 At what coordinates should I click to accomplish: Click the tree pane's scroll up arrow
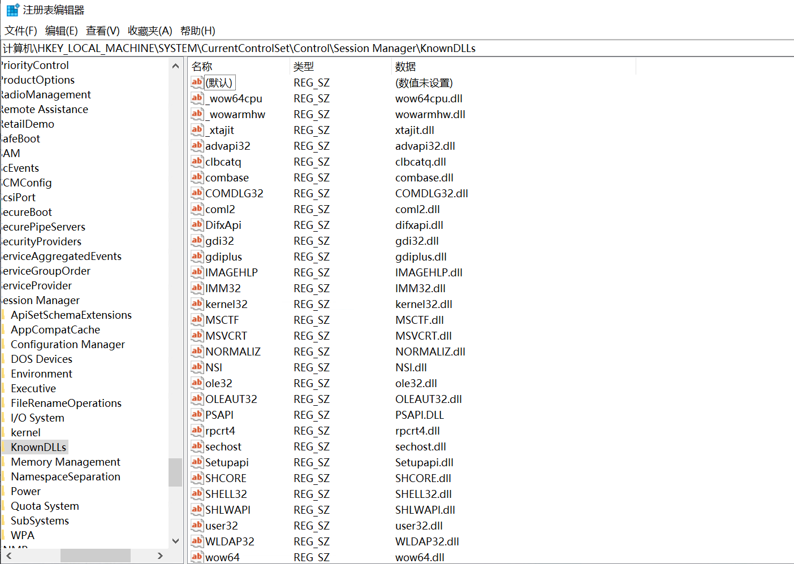point(175,66)
